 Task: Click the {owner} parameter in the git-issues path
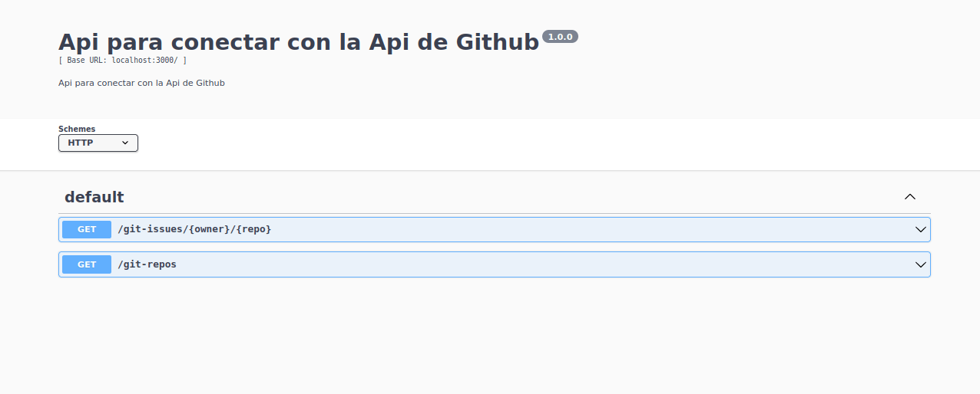(x=210, y=229)
